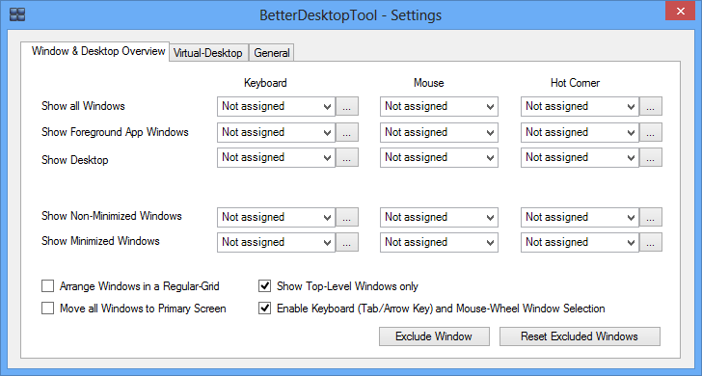Click the BetterDesktopTool app icon in title bar
The image size is (702, 376).
(17, 14)
